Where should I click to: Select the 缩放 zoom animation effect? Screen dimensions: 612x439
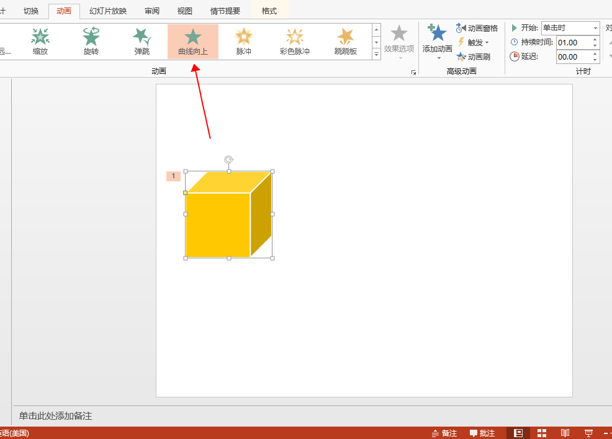(40, 42)
